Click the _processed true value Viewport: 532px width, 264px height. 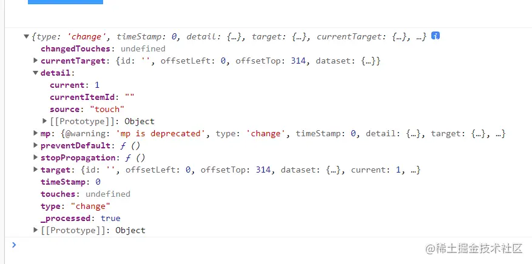(x=110, y=218)
